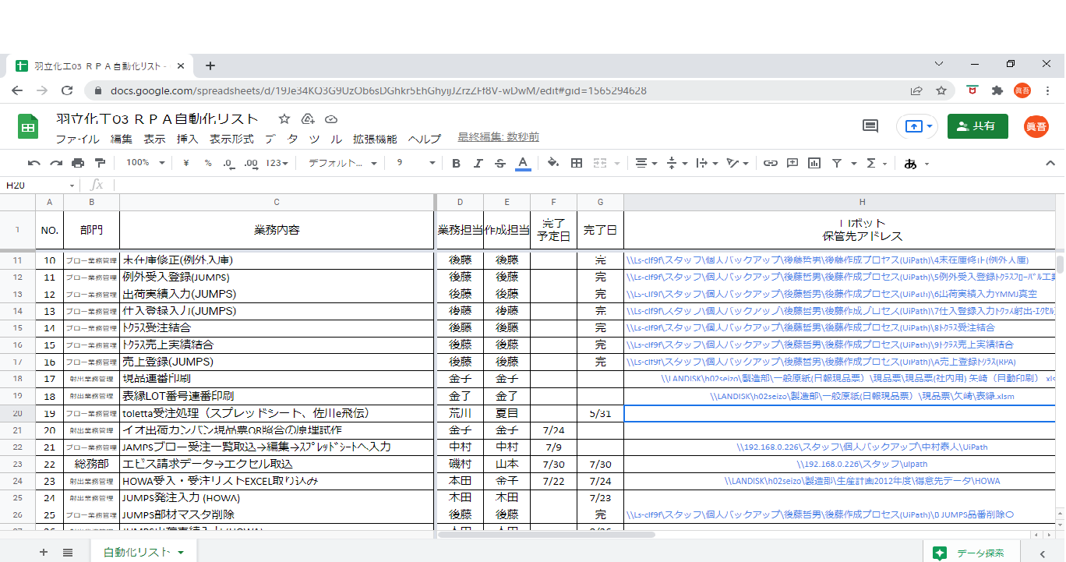Decrease decimal places
The image size is (1066, 562).
tap(229, 163)
